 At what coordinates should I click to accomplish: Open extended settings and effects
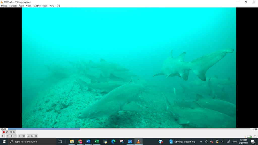tap(24, 136)
